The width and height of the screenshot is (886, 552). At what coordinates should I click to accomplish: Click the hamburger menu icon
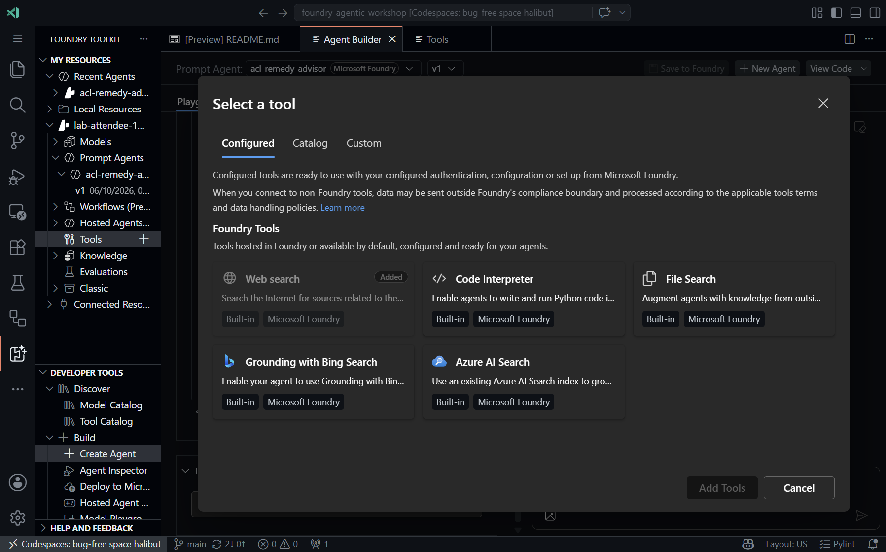tap(18, 38)
